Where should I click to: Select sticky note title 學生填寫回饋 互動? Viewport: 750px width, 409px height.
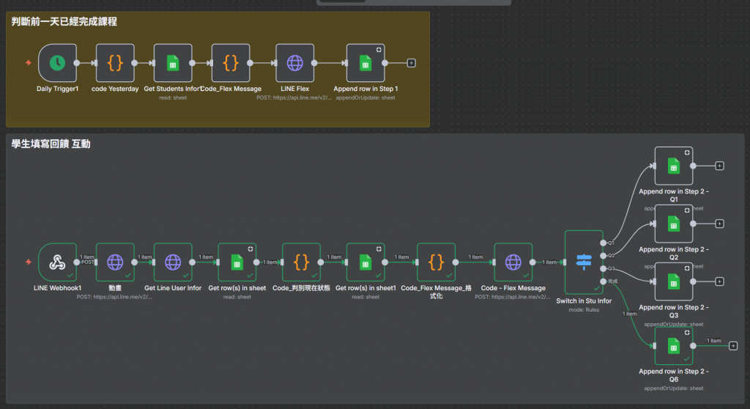(51, 144)
